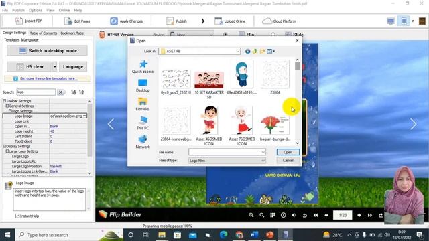Image resolution: width=429 pixels, height=241 pixels.
Task: Click the thumbnails grid icon in viewer bar
Action: tap(273, 215)
